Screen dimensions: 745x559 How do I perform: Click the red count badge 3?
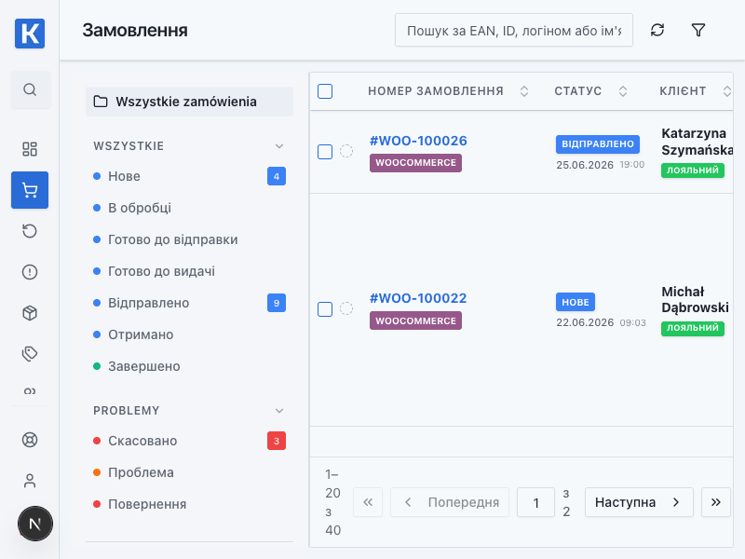[277, 441]
